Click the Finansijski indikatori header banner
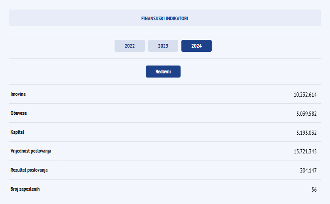This screenshot has width=330, height=204. tap(165, 18)
